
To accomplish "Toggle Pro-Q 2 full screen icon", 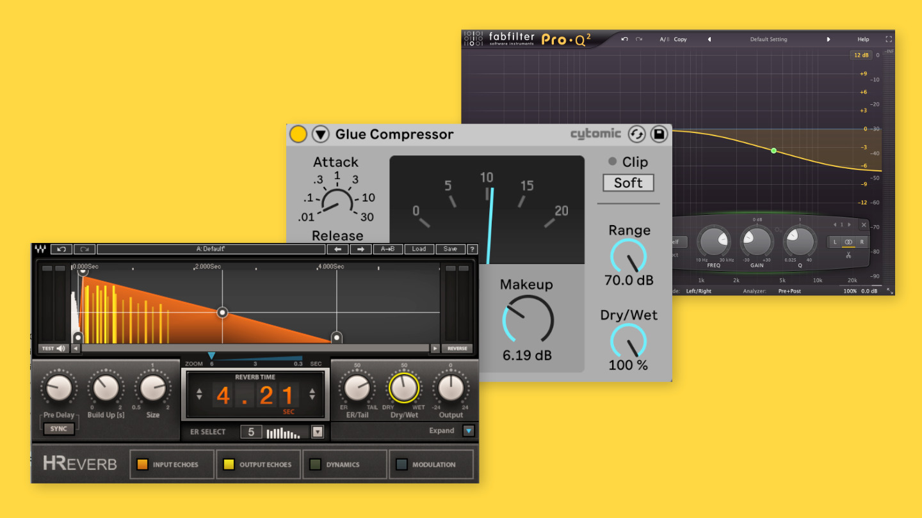I will [889, 39].
